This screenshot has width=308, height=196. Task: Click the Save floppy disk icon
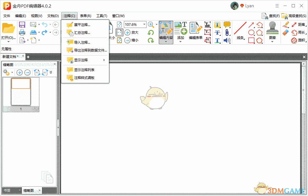[x=22, y=25]
